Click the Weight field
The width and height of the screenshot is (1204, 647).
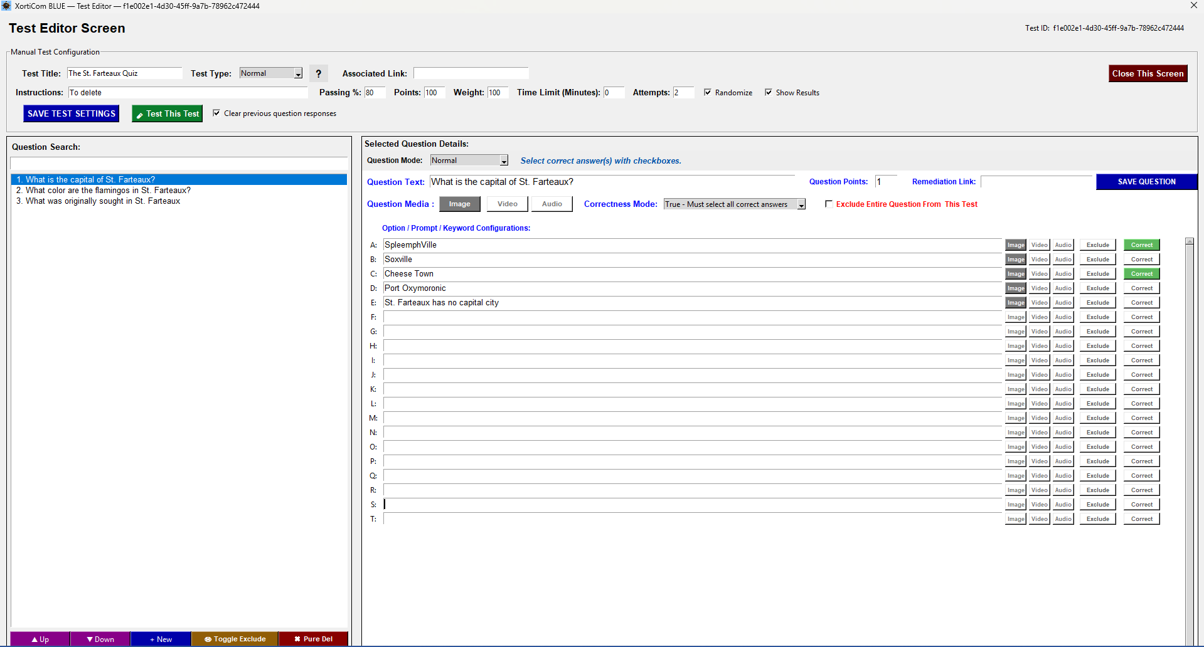tap(498, 93)
